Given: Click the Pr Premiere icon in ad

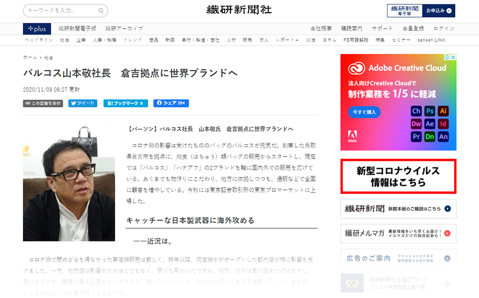Looking at the screenshot, I should pyautogui.click(x=416, y=137).
